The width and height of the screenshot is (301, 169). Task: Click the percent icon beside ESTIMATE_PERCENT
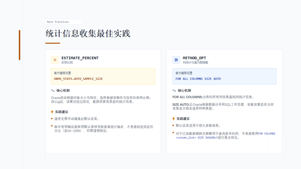[x=55, y=60]
